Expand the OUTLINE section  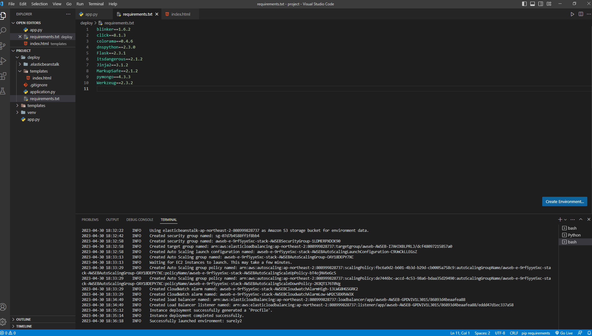pos(13,319)
